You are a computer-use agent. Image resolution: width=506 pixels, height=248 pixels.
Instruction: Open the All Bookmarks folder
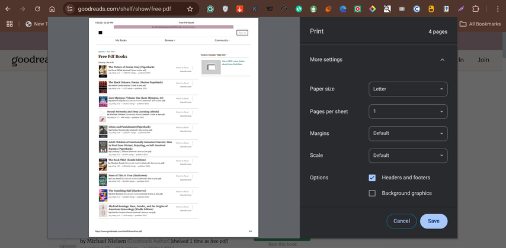coord(480,24)
